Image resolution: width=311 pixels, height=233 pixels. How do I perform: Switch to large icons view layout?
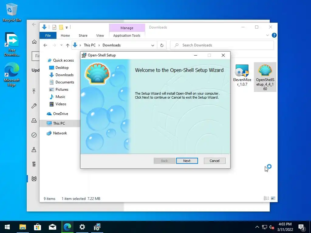[273, 198]
